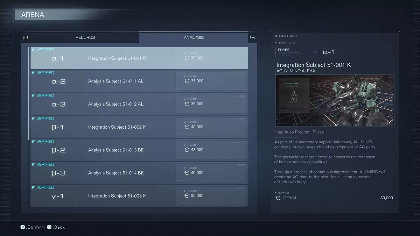Click the MIND ALPHA emblem card
This screenshot has height=236, width=420.
click(x=293, y=95)
